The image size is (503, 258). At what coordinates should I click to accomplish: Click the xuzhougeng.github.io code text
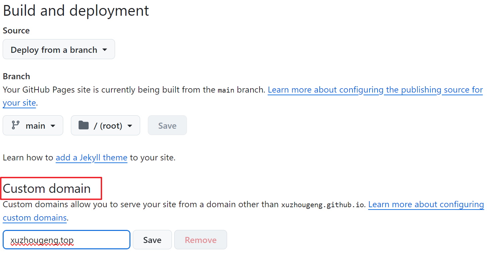322,205
